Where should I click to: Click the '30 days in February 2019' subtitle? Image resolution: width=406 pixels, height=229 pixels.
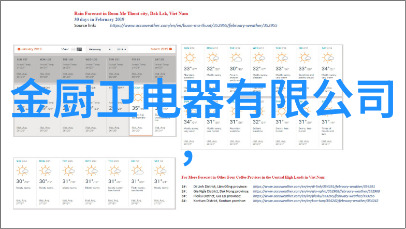(99, 20)
